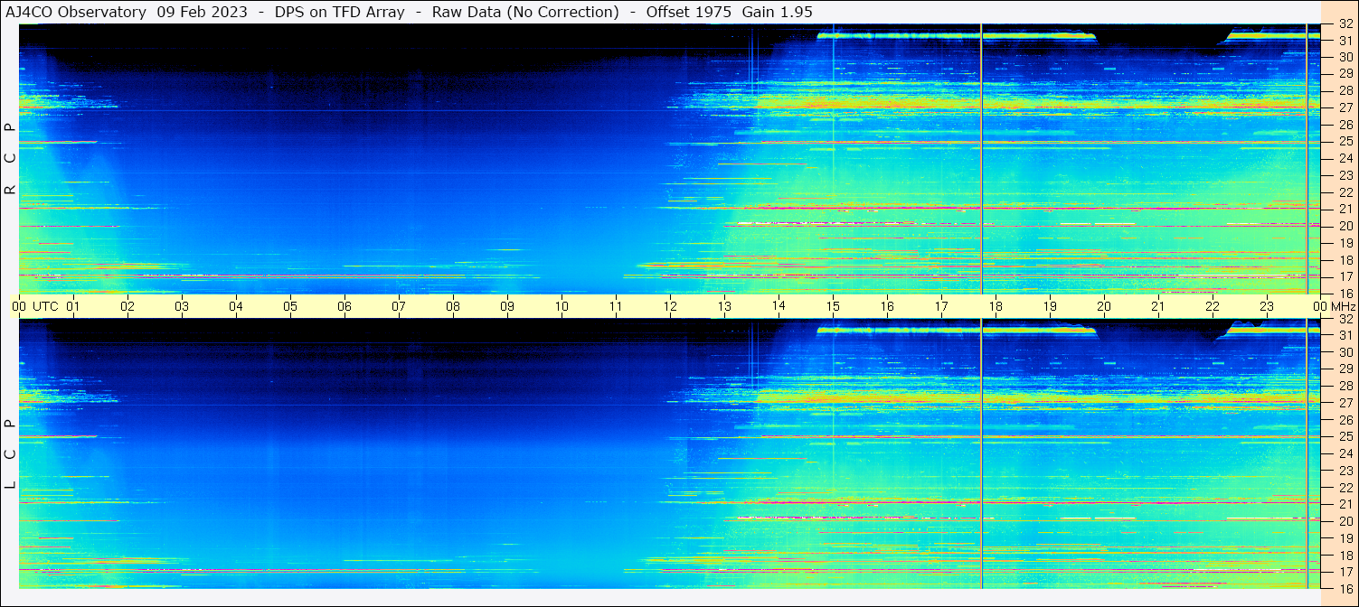Viewport: 1359px width, 607px height.
Task: Click the "Offset 1975" value
Action: 687,12
